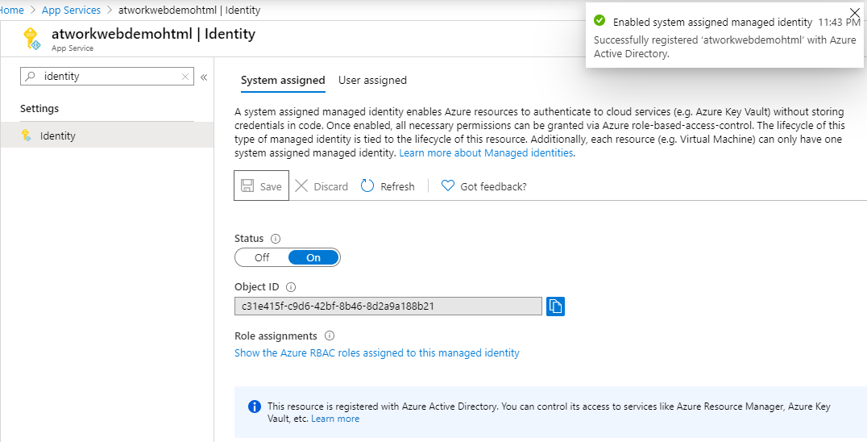The width and height of the screenshot is (867, 442).
Task: Click the Got feedback heart icon
Action: click(x=448, y=186)
